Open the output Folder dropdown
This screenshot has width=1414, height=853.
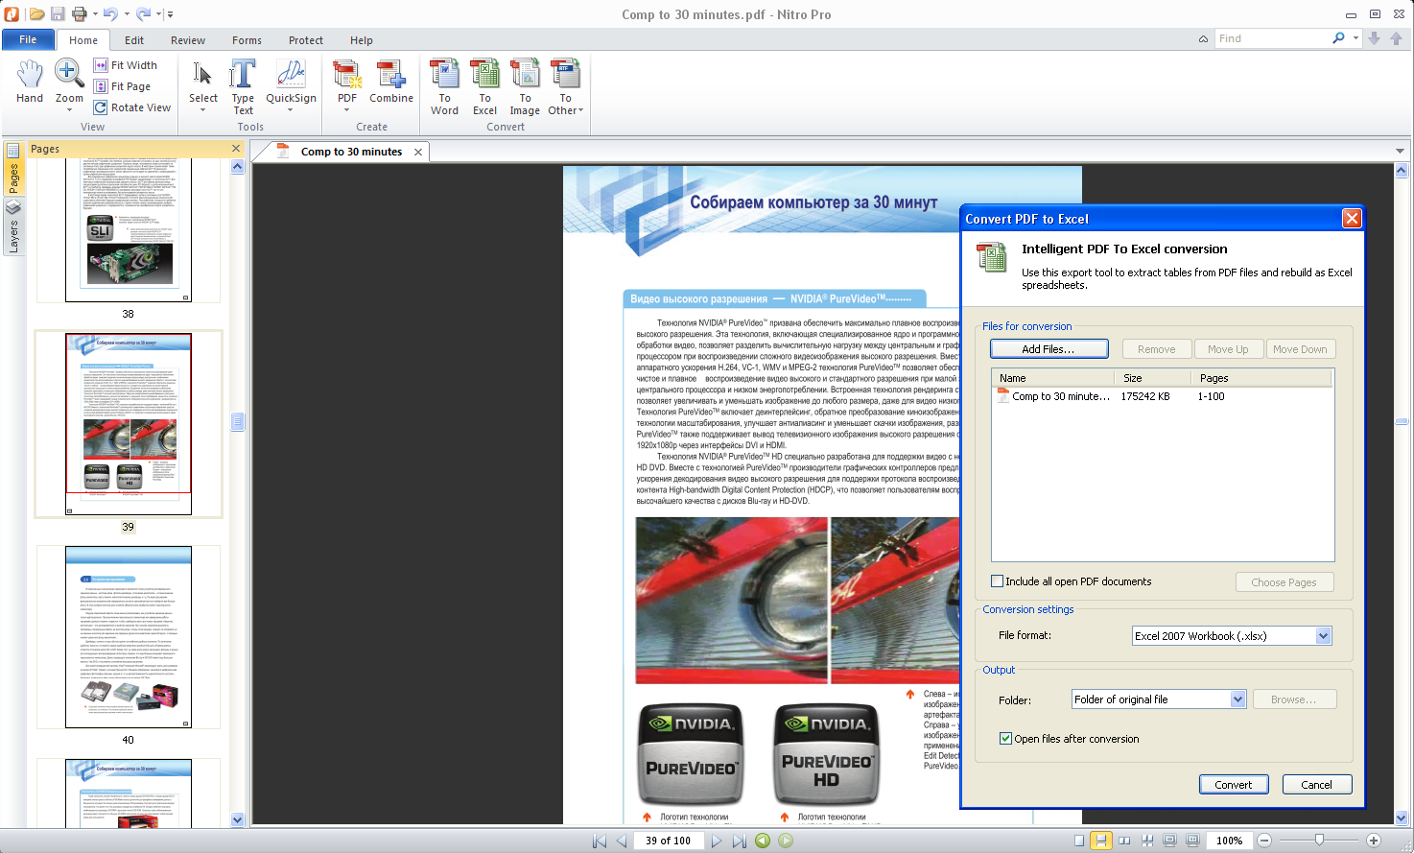[1237, 699]
